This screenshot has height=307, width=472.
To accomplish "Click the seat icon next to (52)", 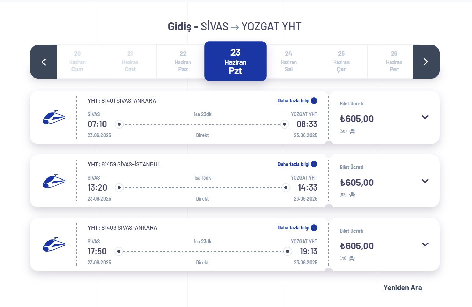I will click(x=352, y=195).
